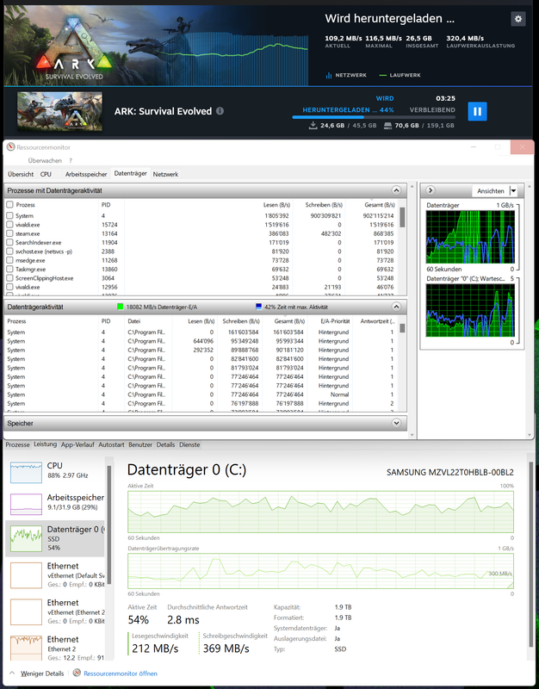Screen dimensions: 539x689
Task: Check the steam.exe checkbox
Action: click(9, 233)
